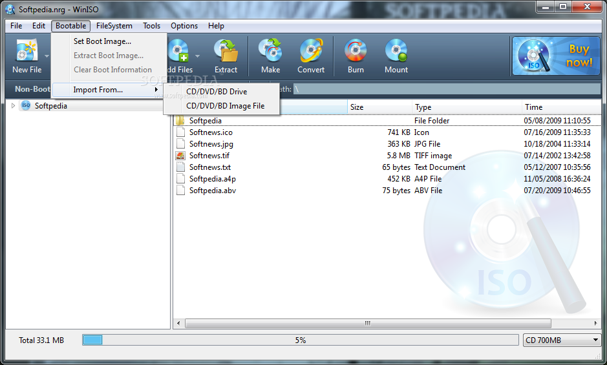Screen dimensions: 607x365
Task: Expand the Softpedia tree node
Action: 13,106
